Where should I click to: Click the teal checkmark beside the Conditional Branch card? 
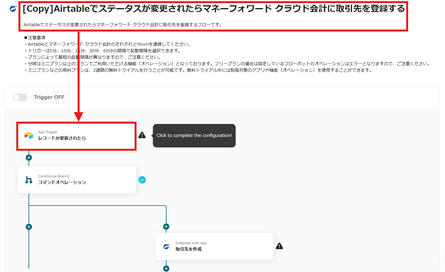(x=142, y=180)
